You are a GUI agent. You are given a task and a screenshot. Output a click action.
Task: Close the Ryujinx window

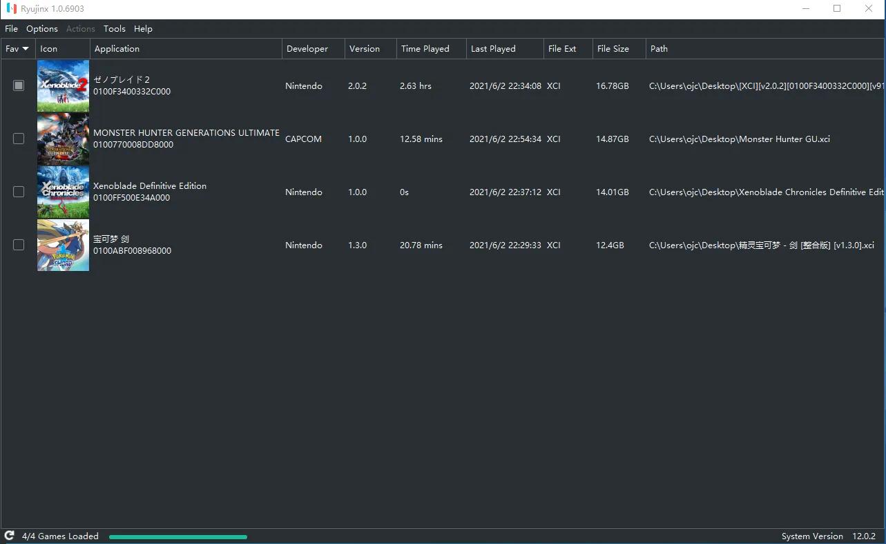pos(869,9)
